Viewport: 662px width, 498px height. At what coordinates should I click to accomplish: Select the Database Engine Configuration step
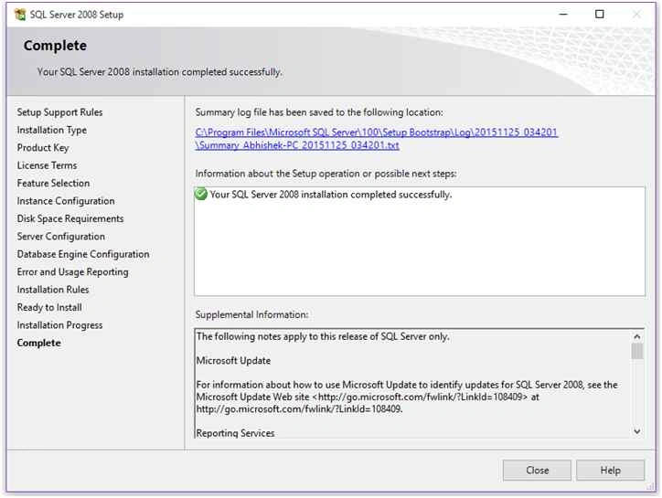[83, 254]
